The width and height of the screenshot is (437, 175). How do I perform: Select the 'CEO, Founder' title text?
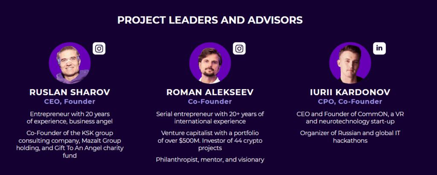70,102
